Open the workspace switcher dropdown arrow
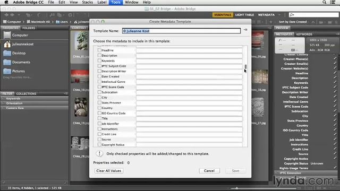 point(279,15)
